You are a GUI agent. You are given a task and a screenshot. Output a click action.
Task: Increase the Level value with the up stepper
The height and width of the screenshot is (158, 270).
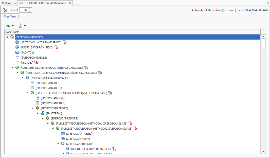(29, 9)
